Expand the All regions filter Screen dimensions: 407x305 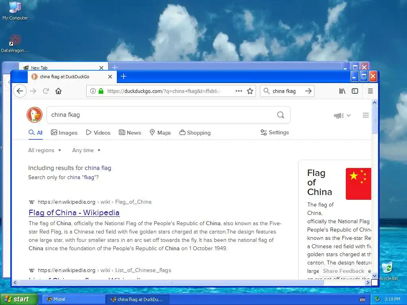pyautogui.click(x=45, y=150)
